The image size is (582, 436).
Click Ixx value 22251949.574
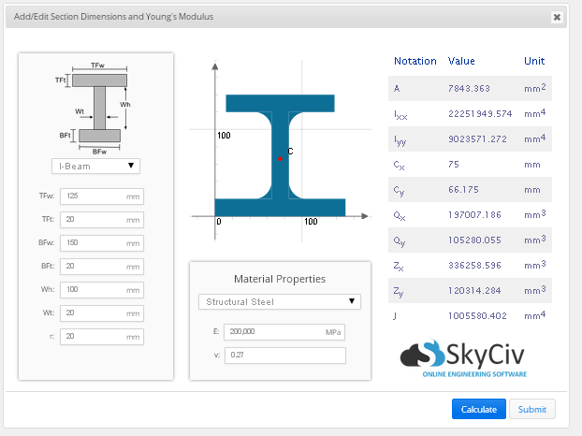tap(480, 114)
